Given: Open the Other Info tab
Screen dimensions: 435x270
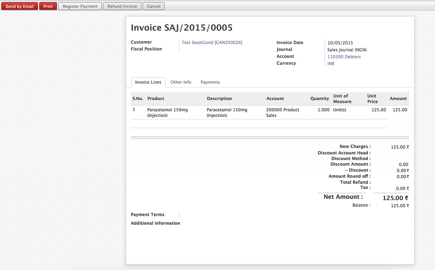Looking at the screenshot, I should click(x=181, y=82).
